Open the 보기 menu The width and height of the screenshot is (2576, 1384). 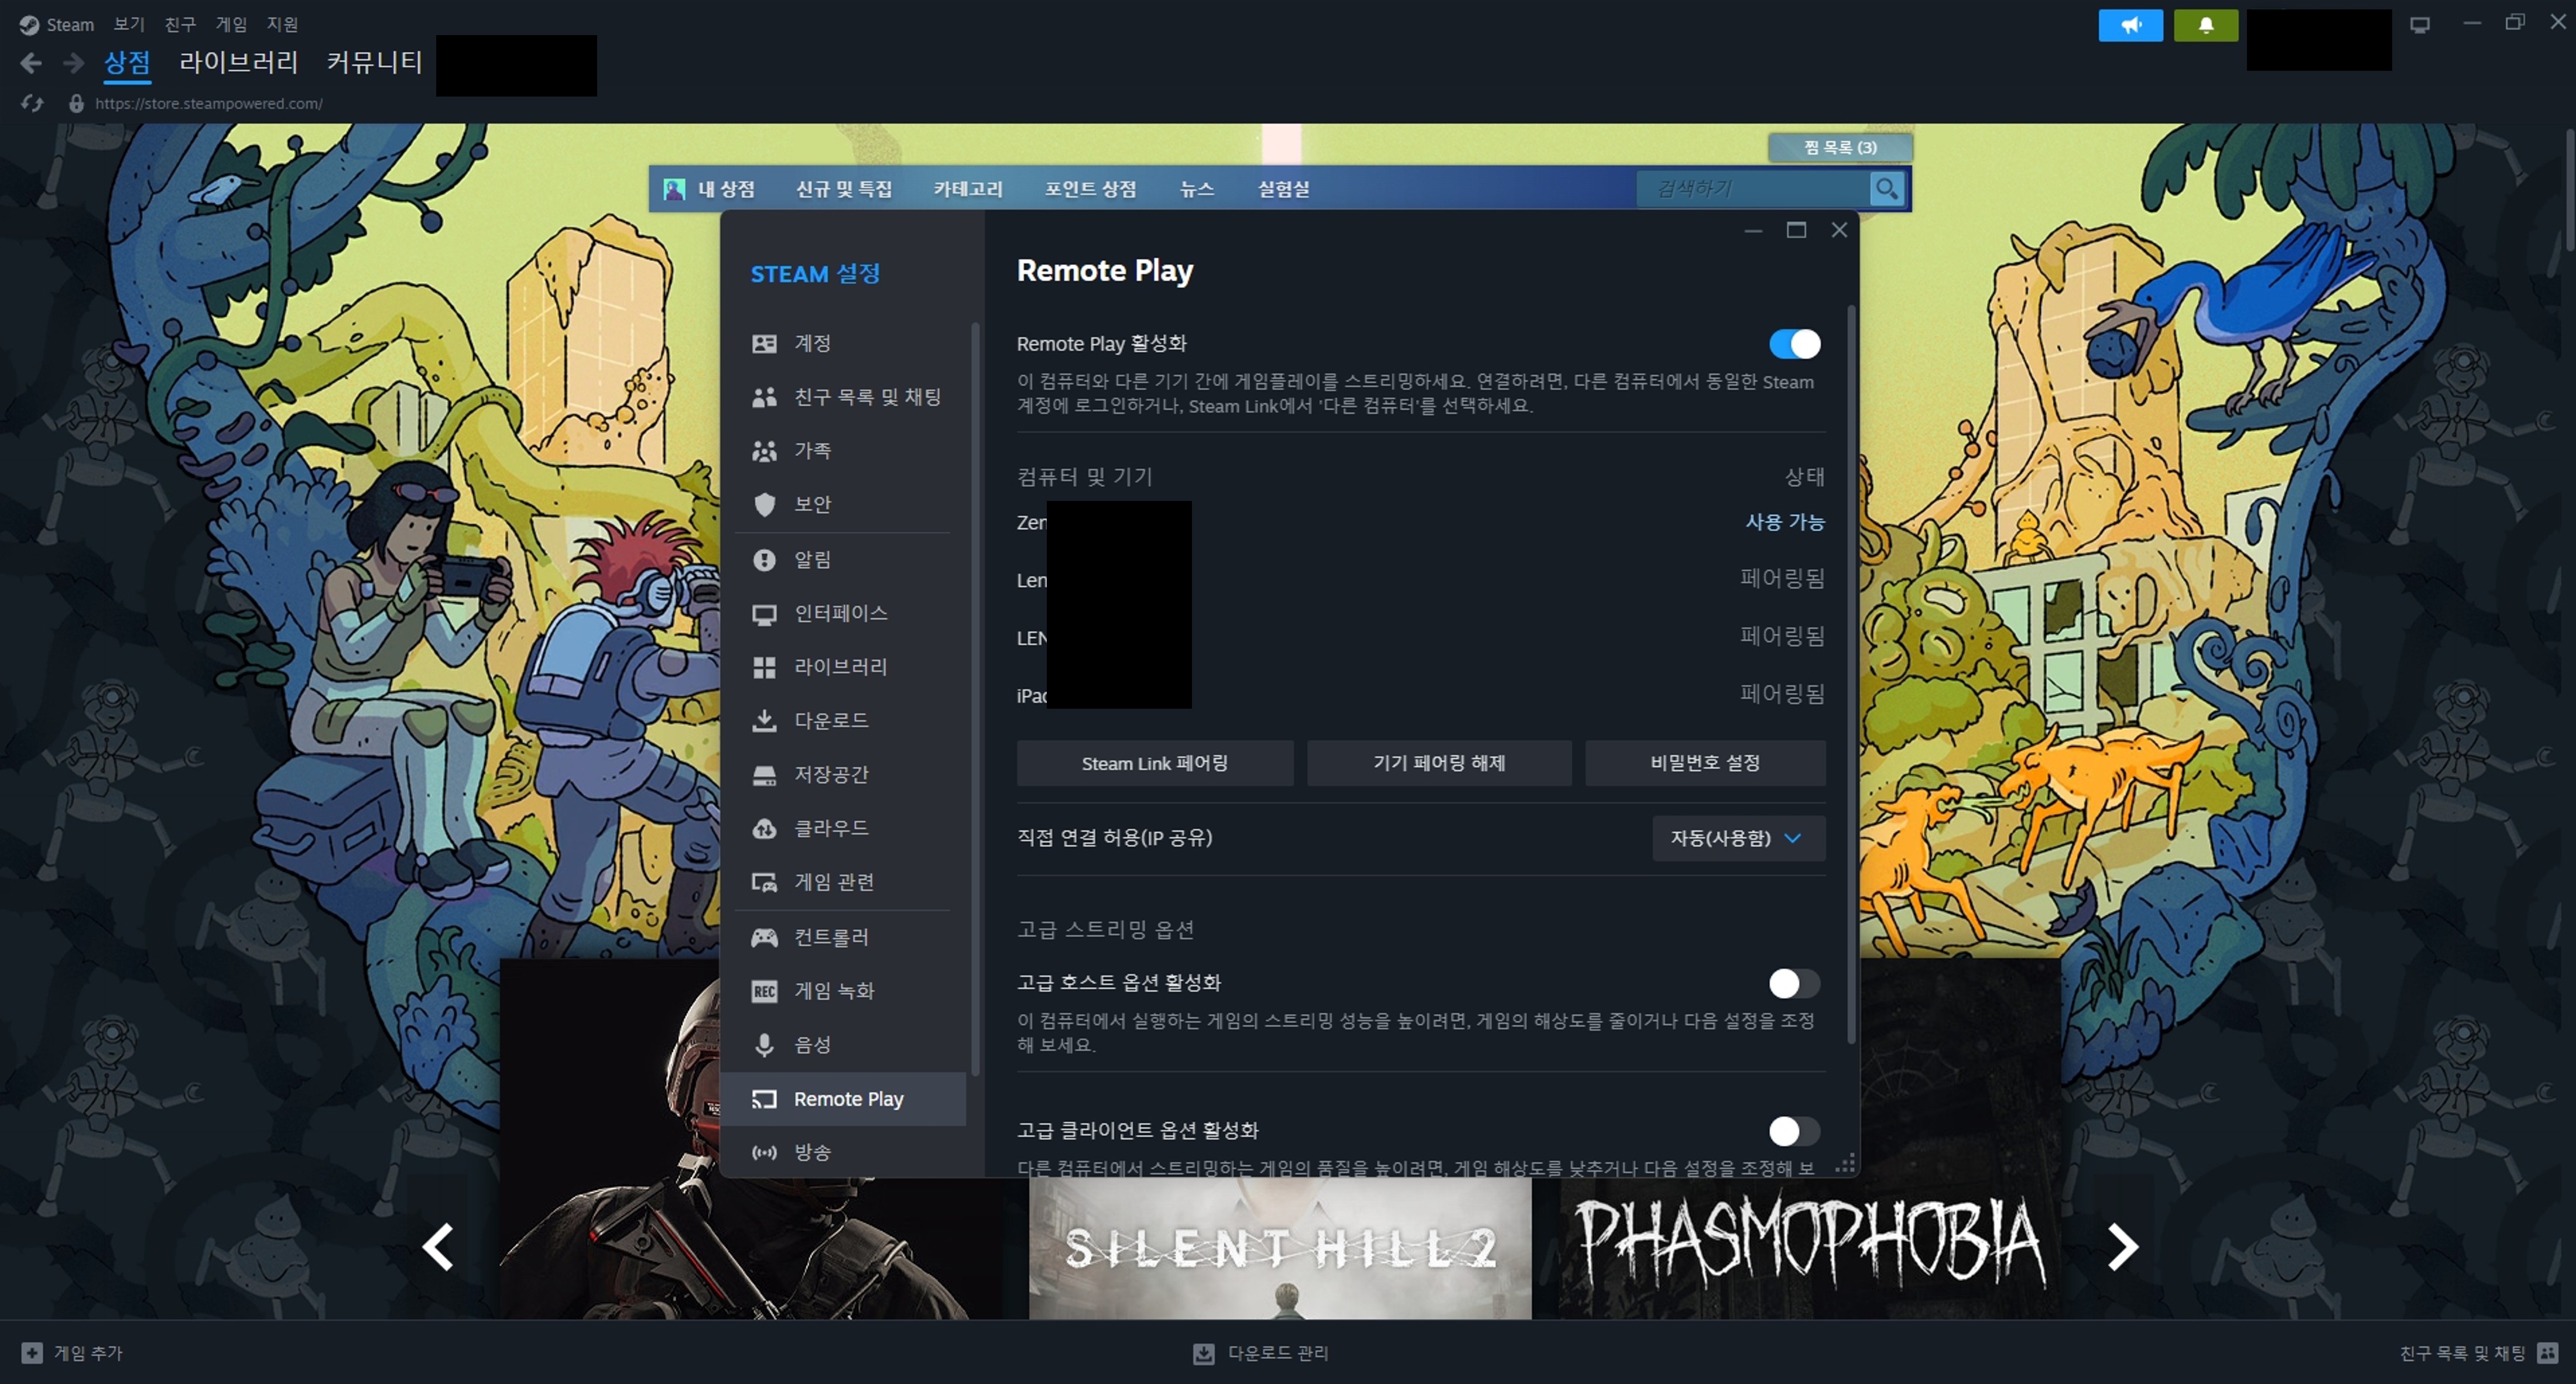pyautogui.click(x=129, y=24)
